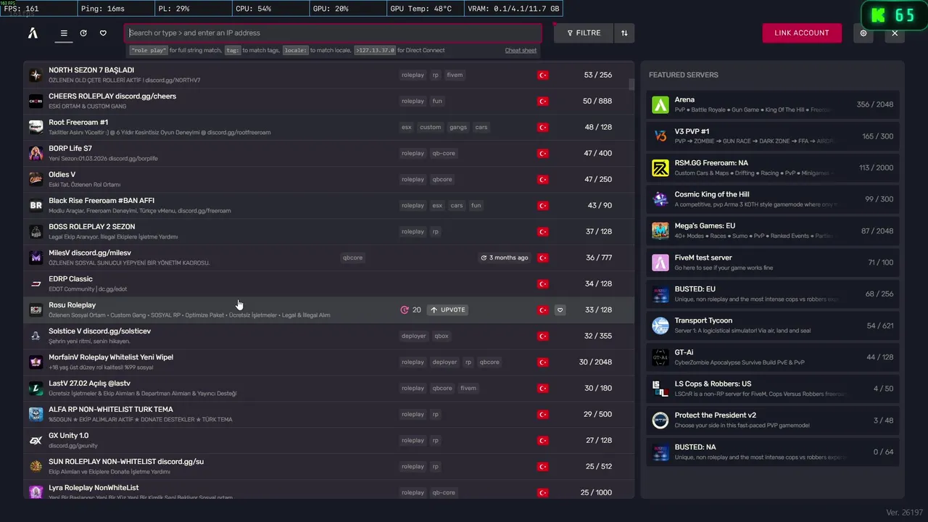Click the GX Unity 1.0 server icon
This screenshot has height=522, width=928.
36,440
